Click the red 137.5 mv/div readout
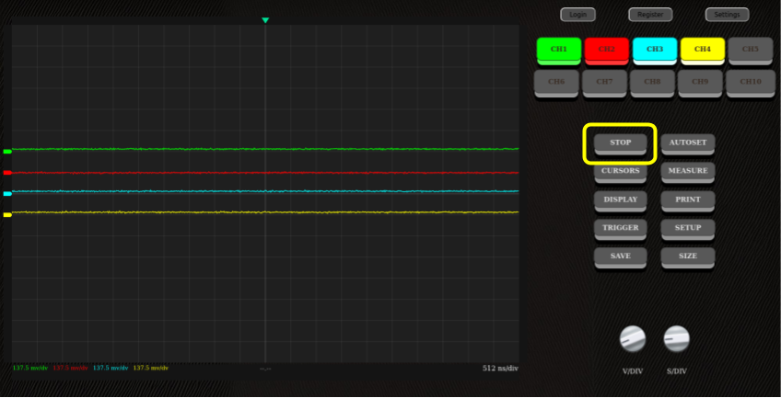781x398 pixels. click(x=71, y=369)
